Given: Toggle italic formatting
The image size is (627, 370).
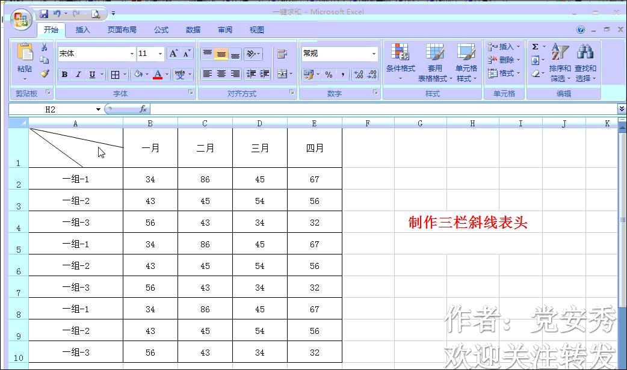Looking at the screenshot, I should pos(78,75).
